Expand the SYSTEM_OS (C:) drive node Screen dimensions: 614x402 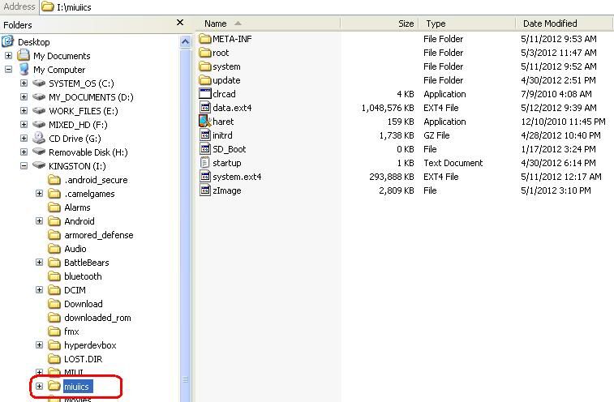pyautogui.click(x=24, y=83)
